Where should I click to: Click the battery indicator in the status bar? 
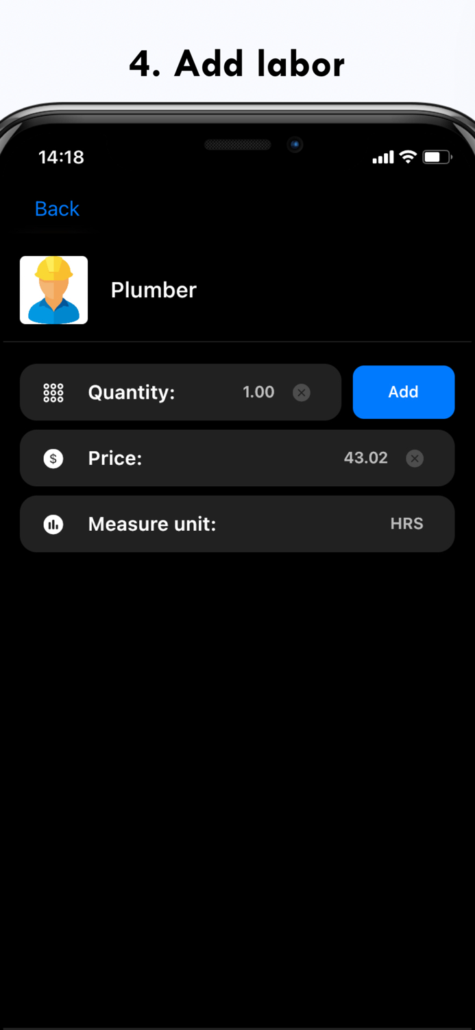click(437, 157)
